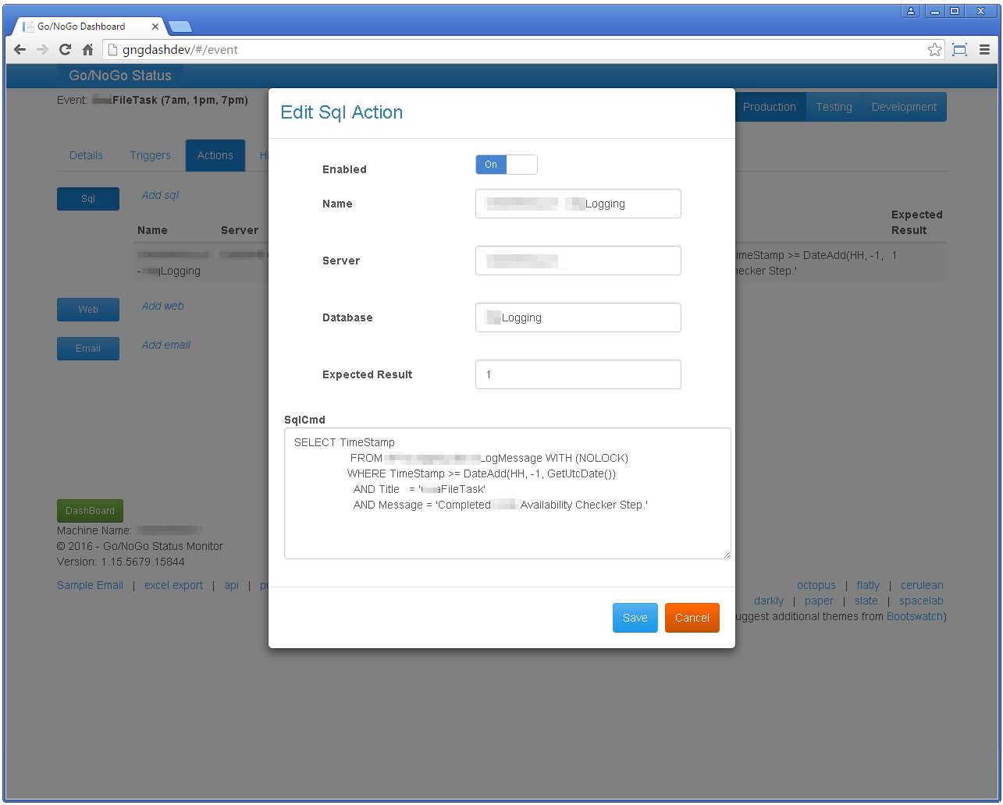Bookmark page with star icon
Screen dimensions: 1003x805
click(934, 50)
